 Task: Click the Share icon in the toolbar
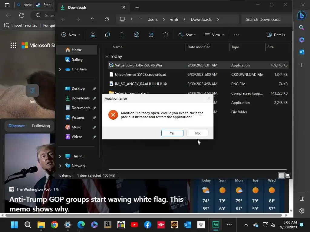pyautogui.click(x=151, y=35)
